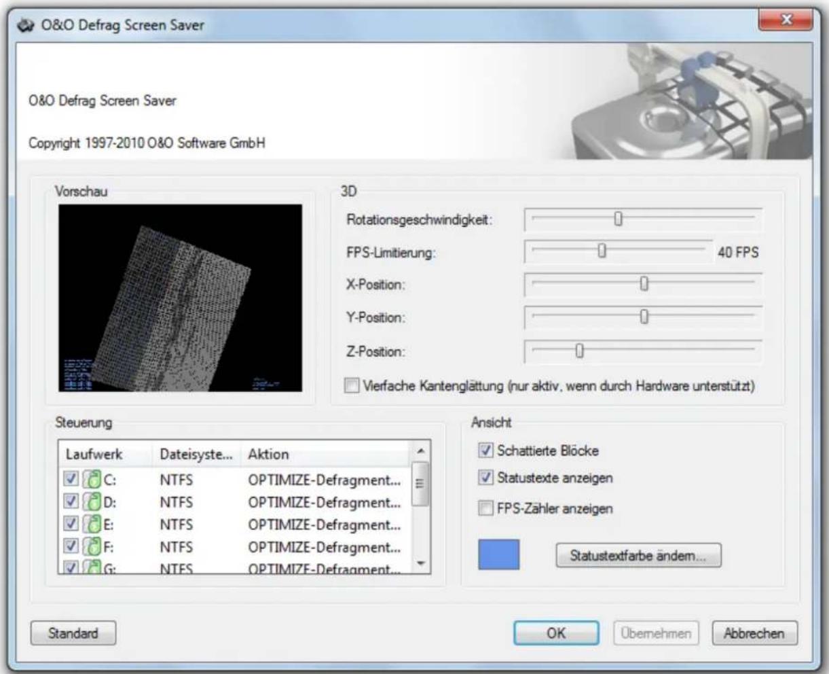Sort by the Dateisyste... column header
The image size is (829, 674).
click(197, 454)
